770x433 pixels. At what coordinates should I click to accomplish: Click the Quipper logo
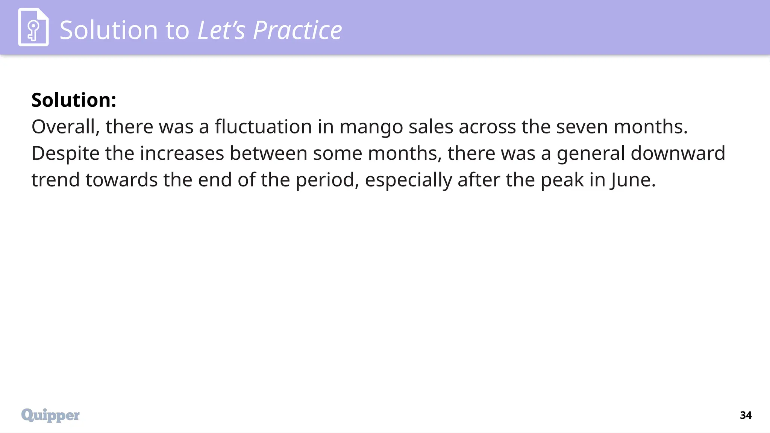[50, 415]
